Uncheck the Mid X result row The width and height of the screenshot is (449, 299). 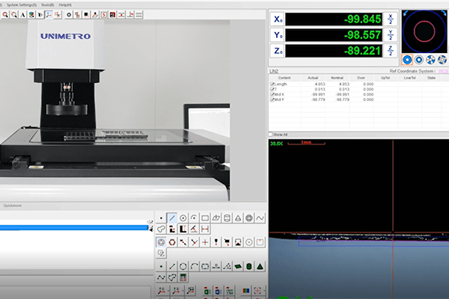272,94
